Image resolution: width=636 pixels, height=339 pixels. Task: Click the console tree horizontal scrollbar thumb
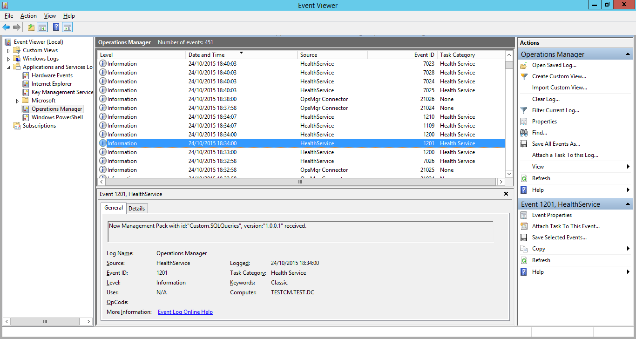click(45, 321)
